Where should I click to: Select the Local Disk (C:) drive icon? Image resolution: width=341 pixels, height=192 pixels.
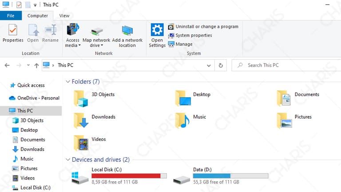click(x=80, y=178)
